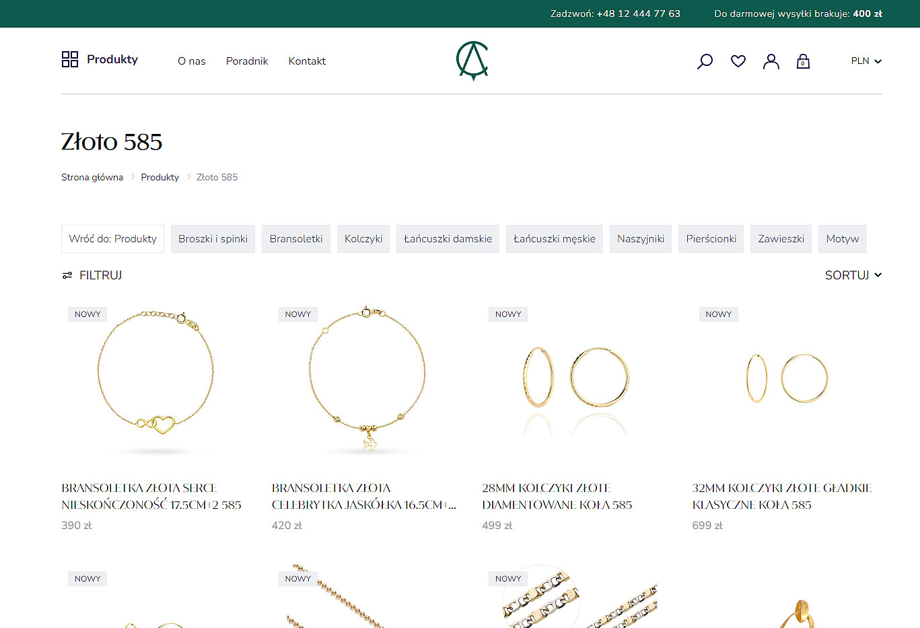Viewport: 920px width, 628px height.
Task: Click the user account icon
Action: pyautogui.click(x=771, y=61)
